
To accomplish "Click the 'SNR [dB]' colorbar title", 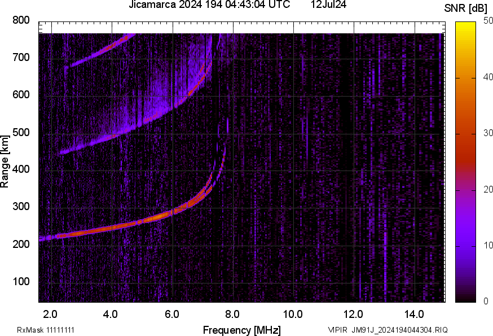I will click(465, 8).
